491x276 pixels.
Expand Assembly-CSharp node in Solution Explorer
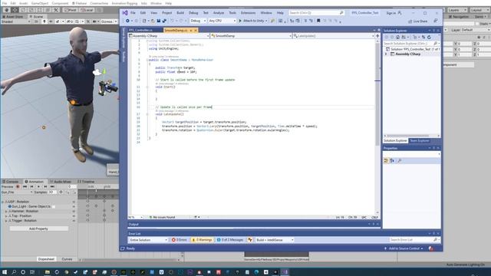pyautogui.click(x=386, y=54)
